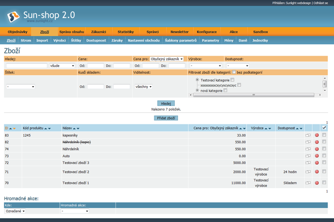334x222 pixels.
Task: Check the Auto row checkbox
Action: click(x=324, y=155)
